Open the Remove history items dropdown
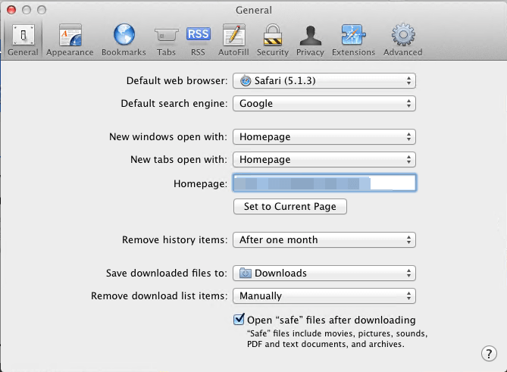This screenshot has height=372, width=507. click(x=324, y=240)
